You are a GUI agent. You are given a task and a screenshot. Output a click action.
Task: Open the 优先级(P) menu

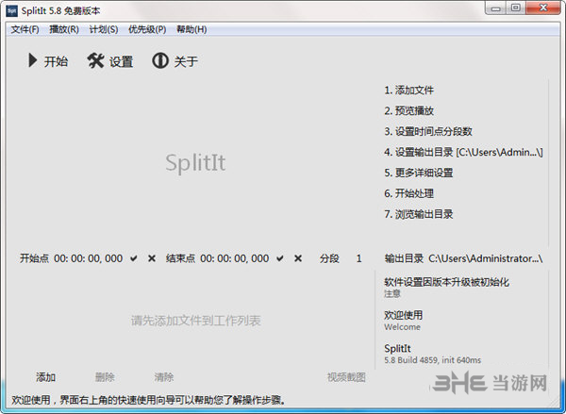click(147, 29)
